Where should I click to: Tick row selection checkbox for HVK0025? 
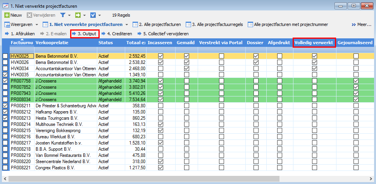pos(5,56)
